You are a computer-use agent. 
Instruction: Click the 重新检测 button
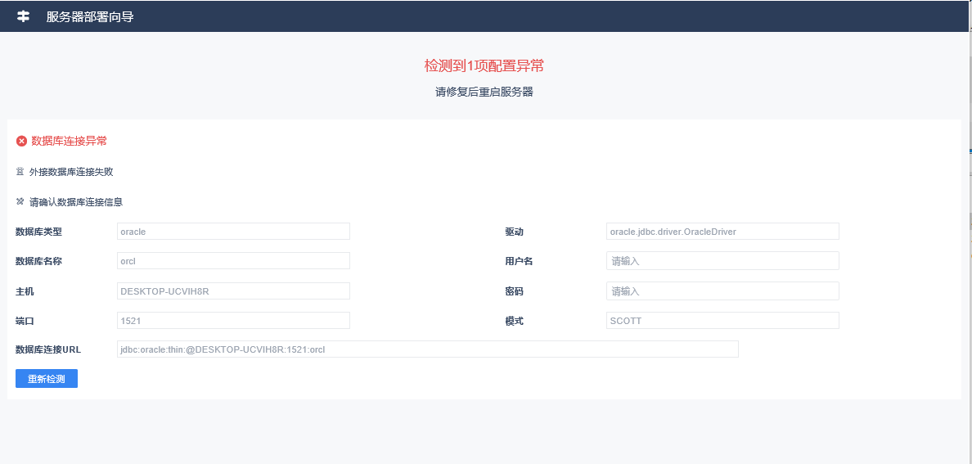tap(47, 379)
